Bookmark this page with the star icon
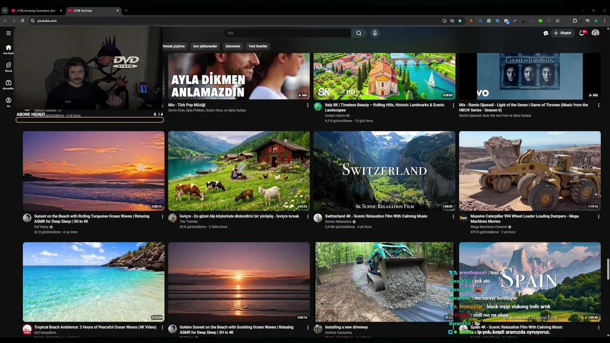Screen dimensions: 610x343 pos(460,20)
